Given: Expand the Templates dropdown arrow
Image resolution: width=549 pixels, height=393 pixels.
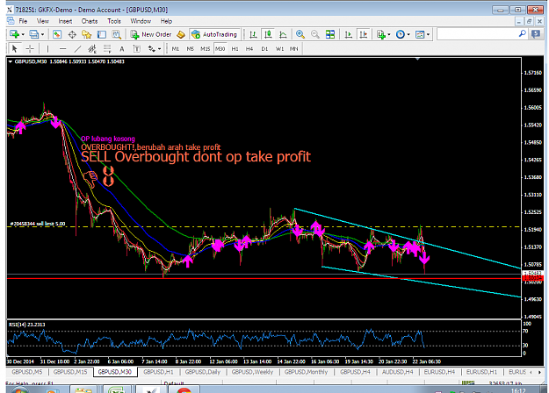Looking at the screenshot, I should coord(428,34).
